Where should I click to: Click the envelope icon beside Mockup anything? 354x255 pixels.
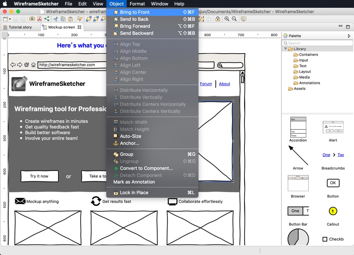[20, 201]
